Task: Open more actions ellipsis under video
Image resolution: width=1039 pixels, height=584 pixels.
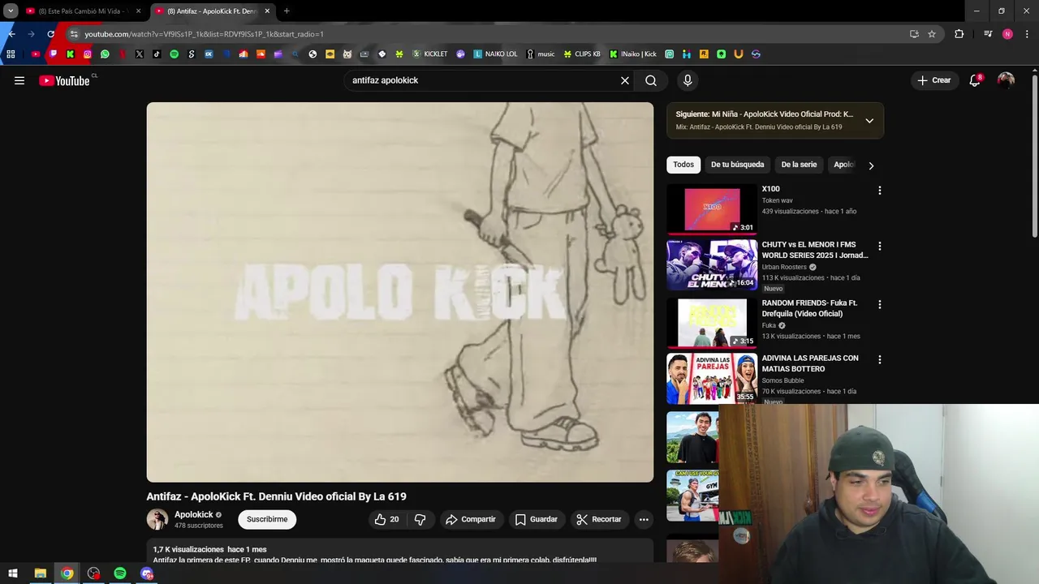Action: (x=644, y=519)
